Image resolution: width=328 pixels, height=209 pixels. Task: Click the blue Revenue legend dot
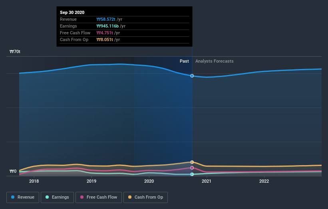[x=13, y=197]
